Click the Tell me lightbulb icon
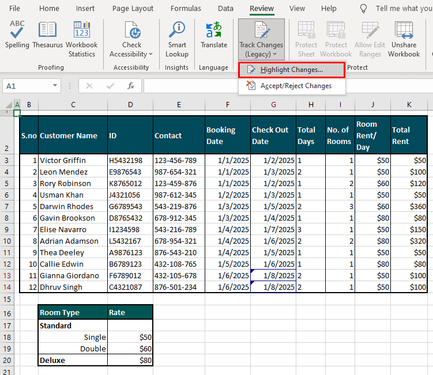Screen dimensions: 433x375 [x=363, y=9]
